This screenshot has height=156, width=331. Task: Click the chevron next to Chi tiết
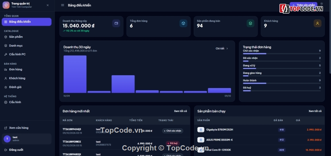[x=227, y=48]
